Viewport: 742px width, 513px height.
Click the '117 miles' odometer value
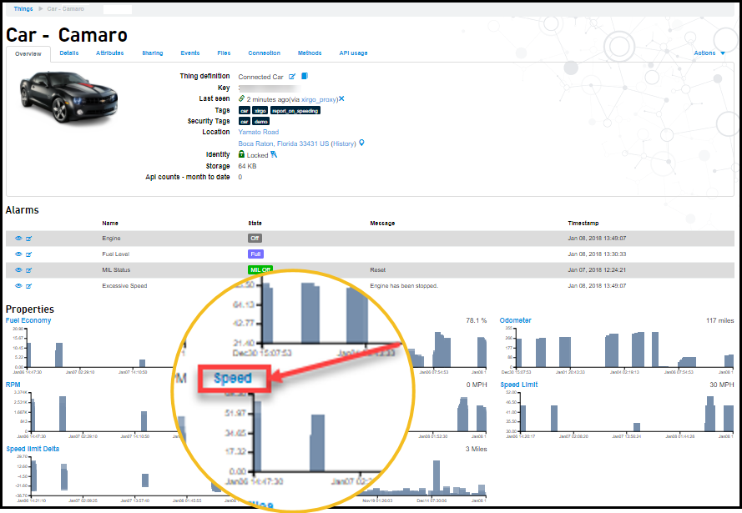coord(719,320)
